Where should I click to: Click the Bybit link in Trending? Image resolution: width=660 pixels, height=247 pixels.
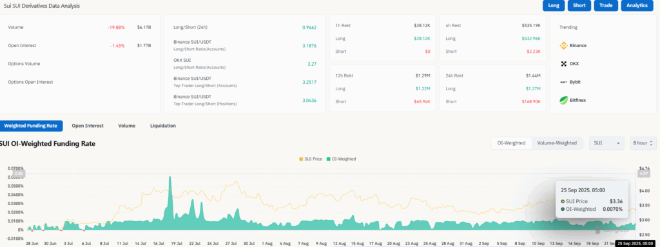pyautogui.click(x=575, y=82)
